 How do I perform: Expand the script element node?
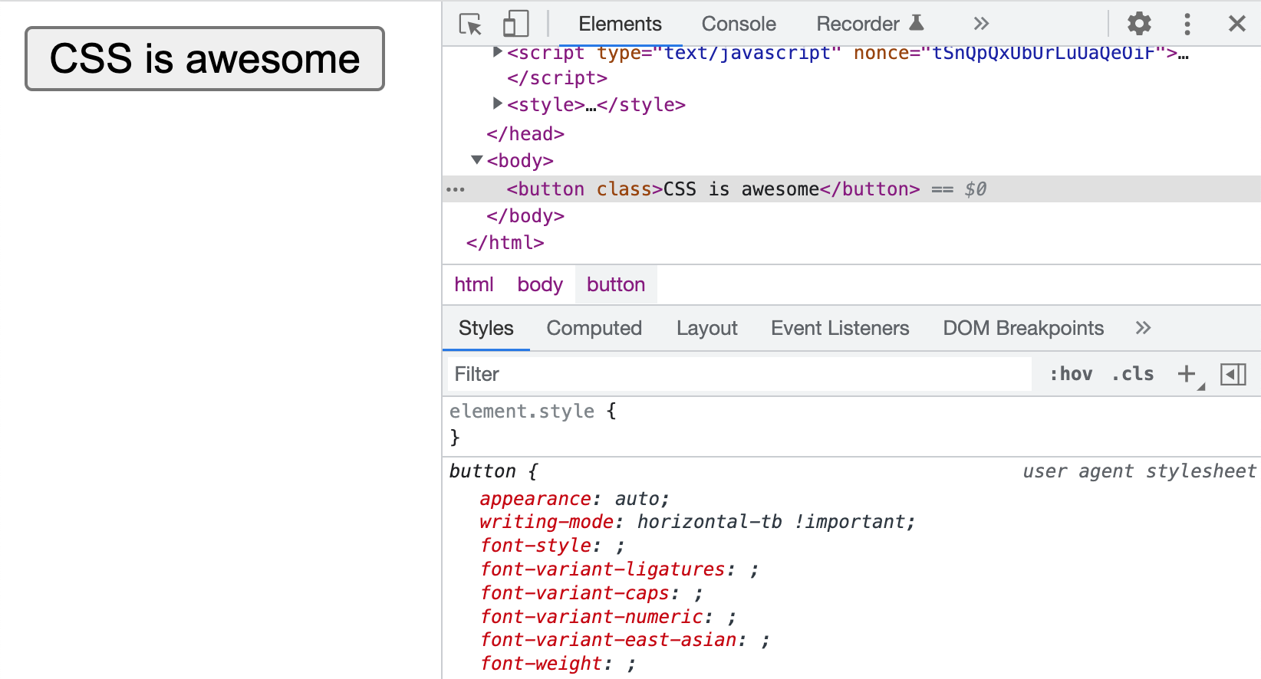coord(498,52)
